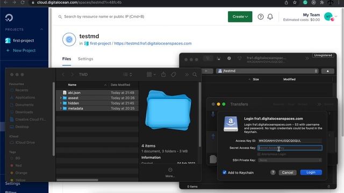Click the first-project icon in the sidebar
The height and width of the screenshot is (193, 344).
click(x=8, y=41)
